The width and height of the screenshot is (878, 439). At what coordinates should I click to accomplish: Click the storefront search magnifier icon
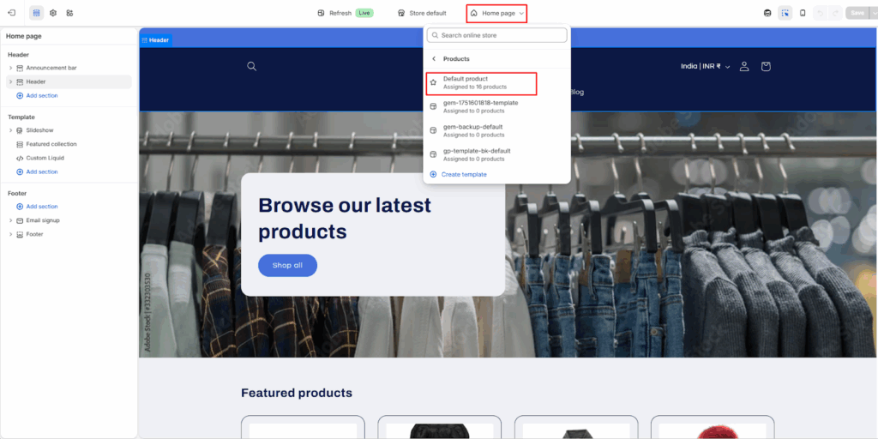(251, 66)
